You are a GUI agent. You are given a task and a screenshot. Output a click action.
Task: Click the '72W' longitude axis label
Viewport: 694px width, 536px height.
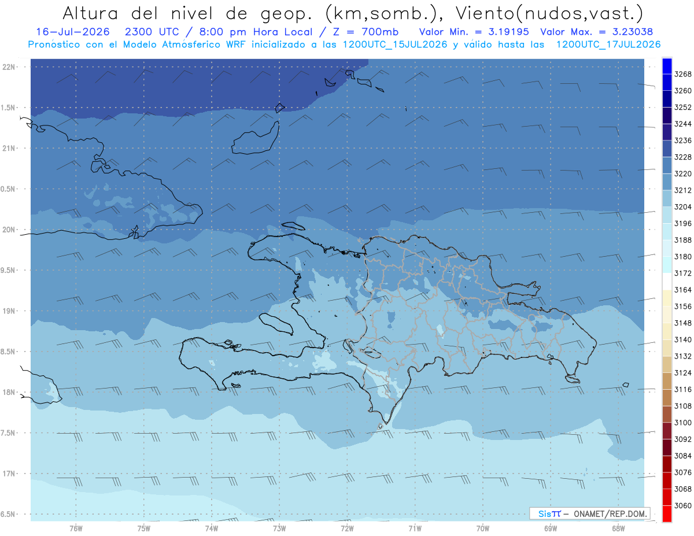(347, 528)
